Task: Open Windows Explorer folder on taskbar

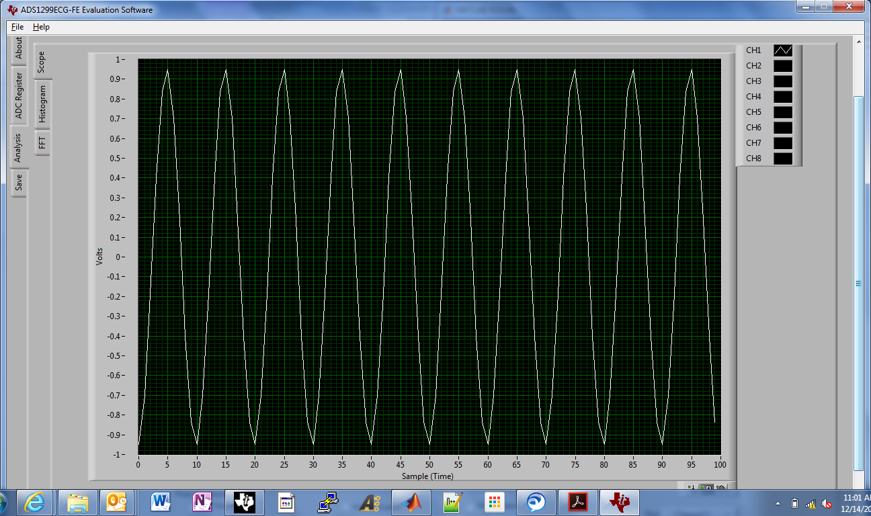Action: [x=77, y=502]
